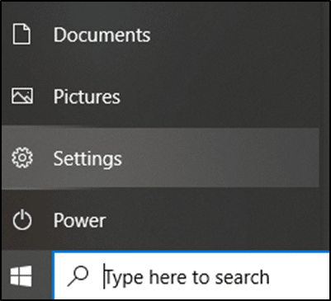Click the Power symbol icon

point(22,220)
